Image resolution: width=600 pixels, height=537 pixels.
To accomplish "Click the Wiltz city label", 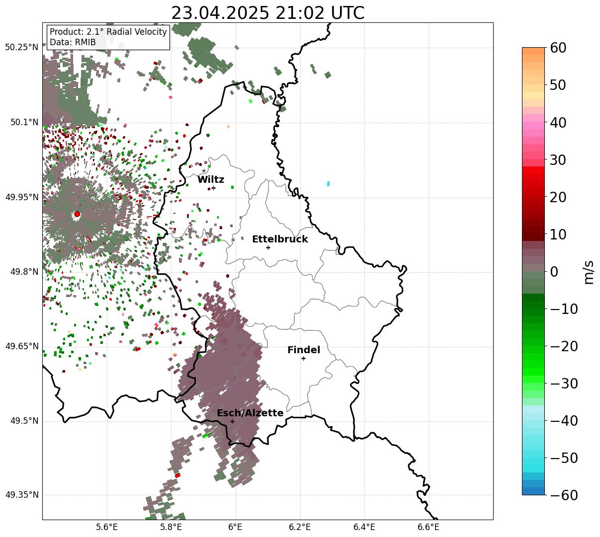I will [211, 179].
